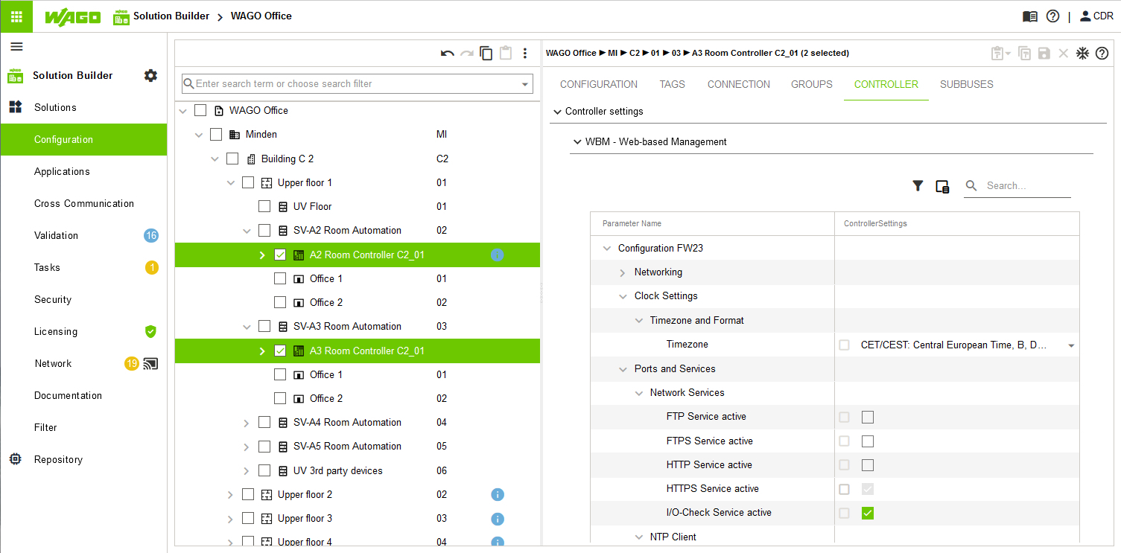Open the documentation book icon in header
This screenshot has height=553, width=1121.
(x=1030, y=16)
